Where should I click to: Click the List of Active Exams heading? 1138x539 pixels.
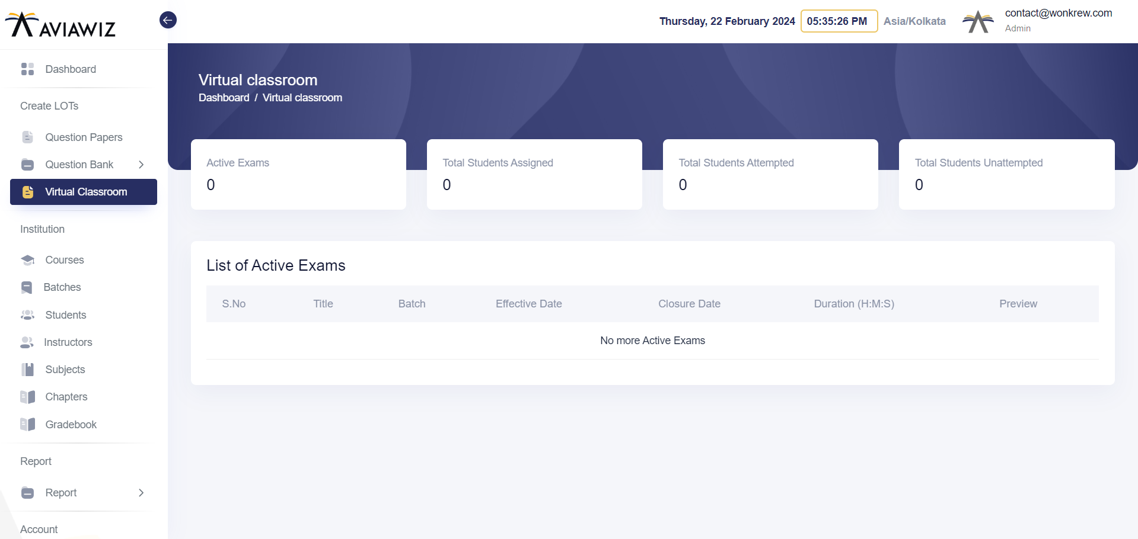pos(276,265)
